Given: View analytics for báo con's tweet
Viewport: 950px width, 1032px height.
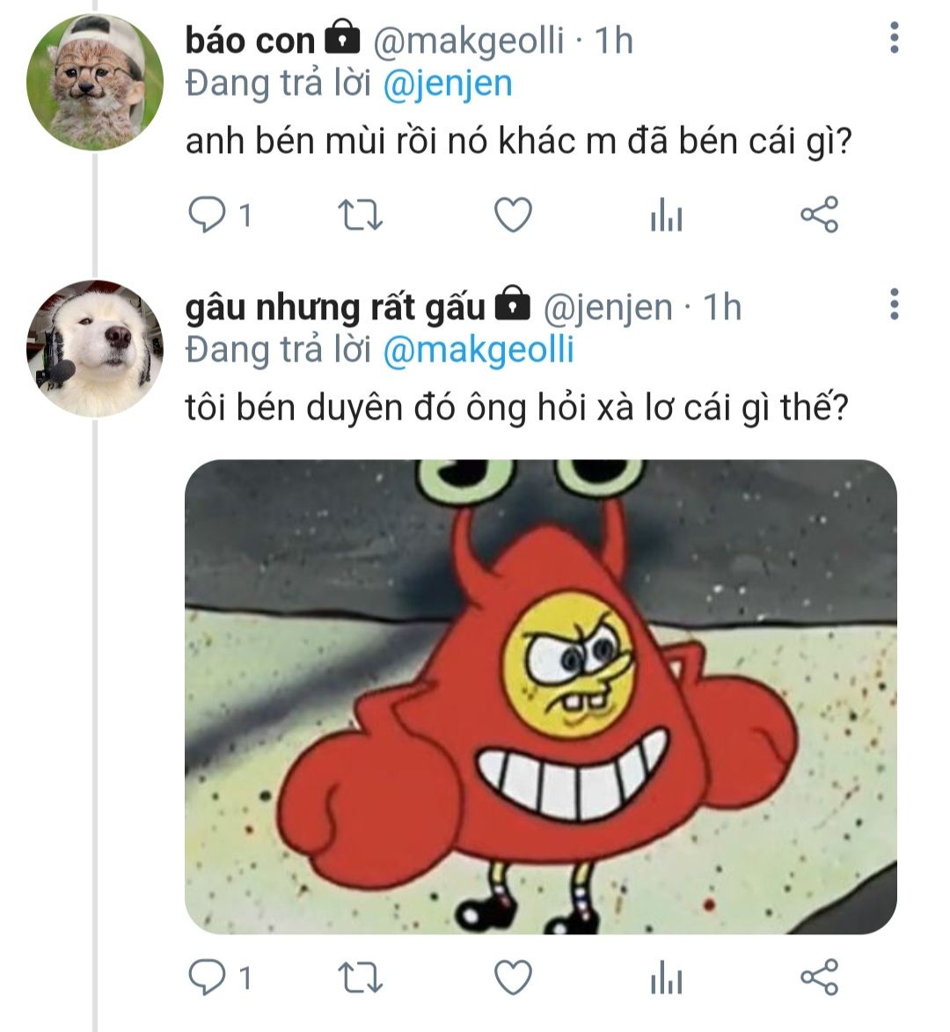Looking at the screenshot, I should [666, 216].
